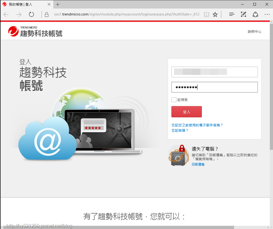Go back with the browser back arrow
This screenshot has height=229, width=273.
click(x=6, y=14)
